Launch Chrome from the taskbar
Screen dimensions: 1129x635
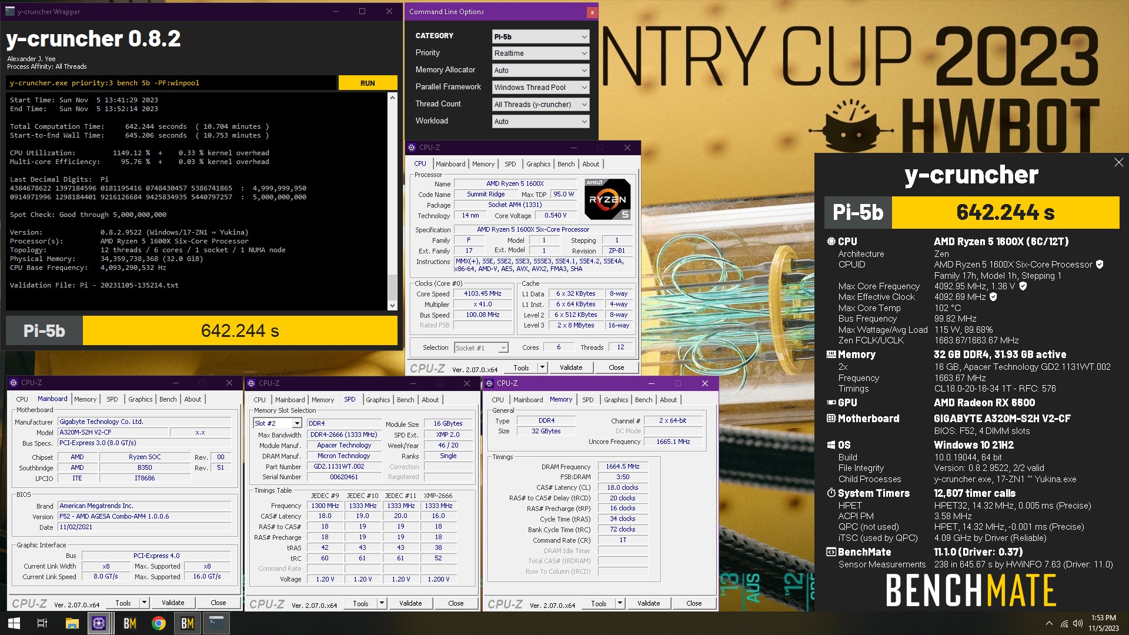(158, 623)
